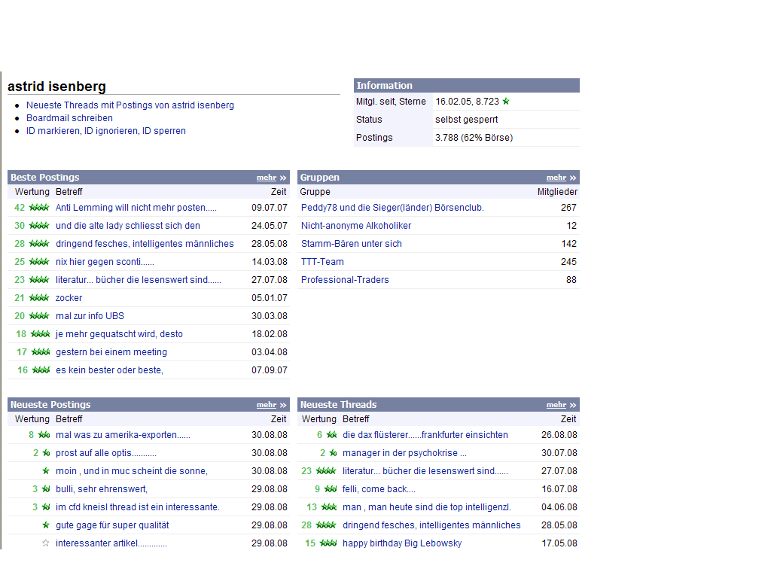
Task: Open posting 'mal zur info UBS'
Action: tap(90, 316)
